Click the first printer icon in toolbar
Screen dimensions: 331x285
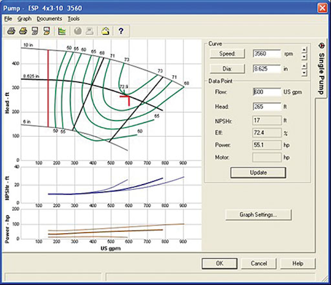pos(11,31)
